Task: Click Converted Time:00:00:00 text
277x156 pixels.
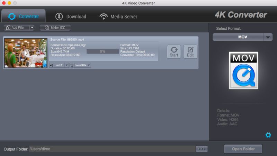Action: 137,55
